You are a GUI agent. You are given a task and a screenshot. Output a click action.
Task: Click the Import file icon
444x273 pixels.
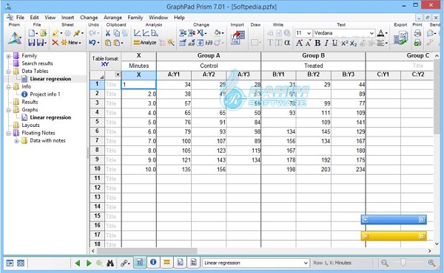(x=238, y=38)
